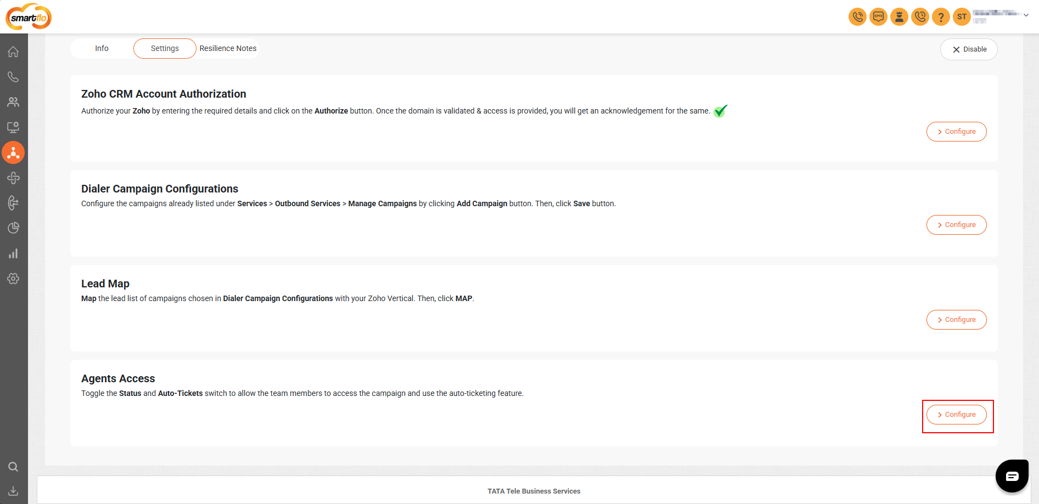The width and height of the screenshot is (1039, 504).
Task: Click the Smartflo logo
Action: point(29,17)
